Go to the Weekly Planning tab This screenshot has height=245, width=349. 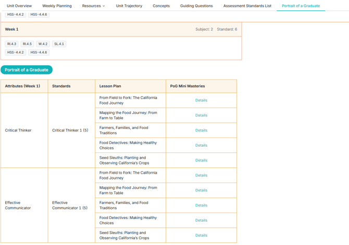click(57, 6)
